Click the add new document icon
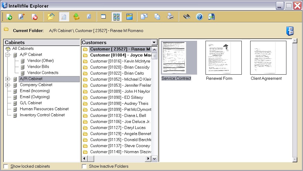This screenshot has height=171, width=303. 9,17
